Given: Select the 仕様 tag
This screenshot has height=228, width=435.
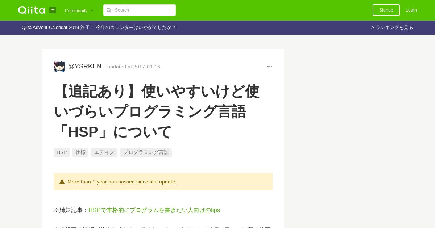Looking at the screenshot, I should pyautogui.click(x=80, y=152).
